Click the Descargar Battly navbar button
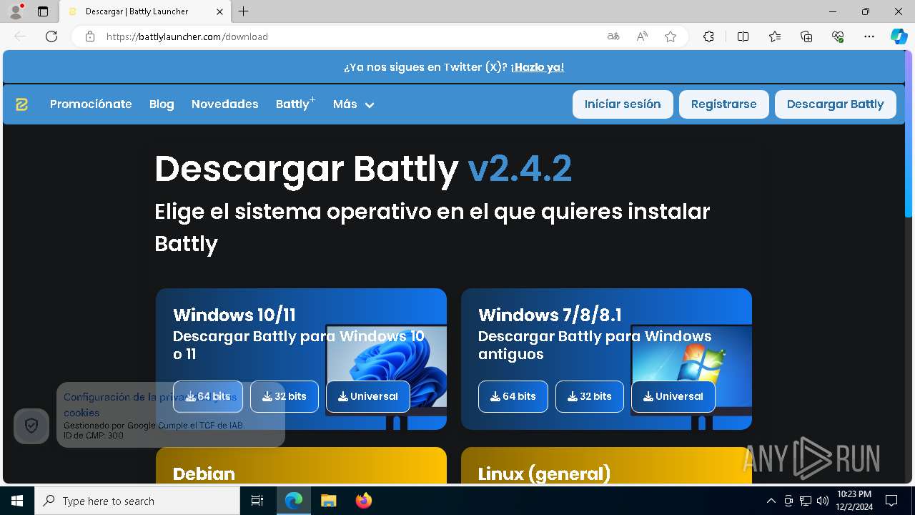This screenshot has height=515, width=915. point(835,104)
